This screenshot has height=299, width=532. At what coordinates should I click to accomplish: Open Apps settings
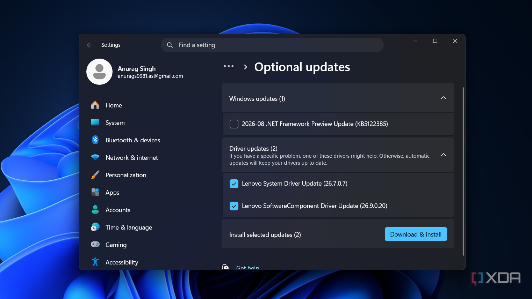point(112,193)
